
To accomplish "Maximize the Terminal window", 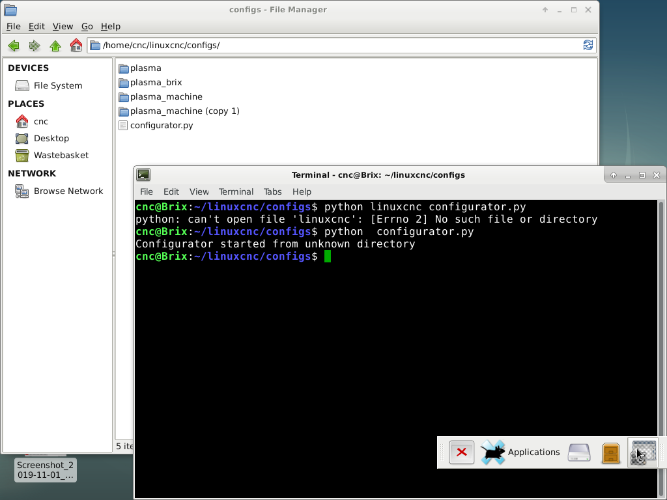I will tap(642, 175).
